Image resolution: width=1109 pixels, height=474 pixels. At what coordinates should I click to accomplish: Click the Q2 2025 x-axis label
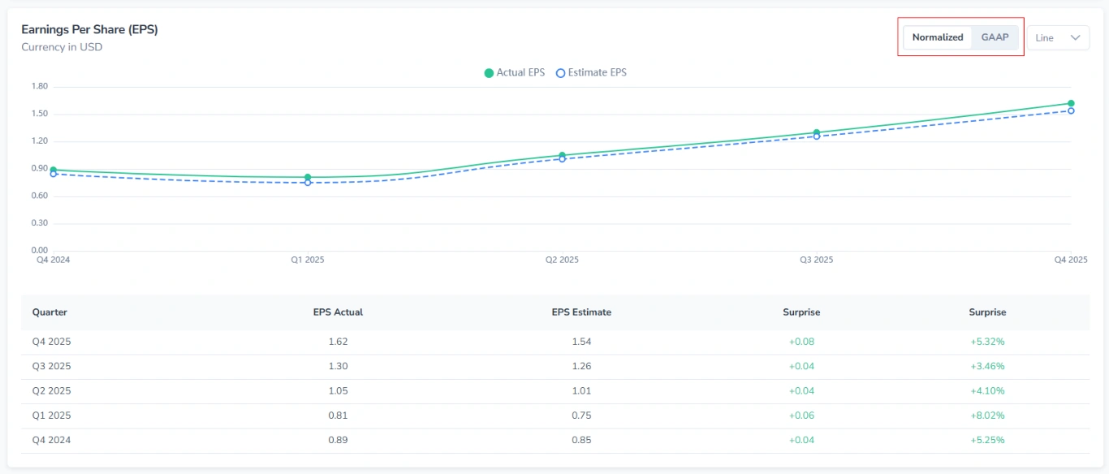[x=561, y=260]
